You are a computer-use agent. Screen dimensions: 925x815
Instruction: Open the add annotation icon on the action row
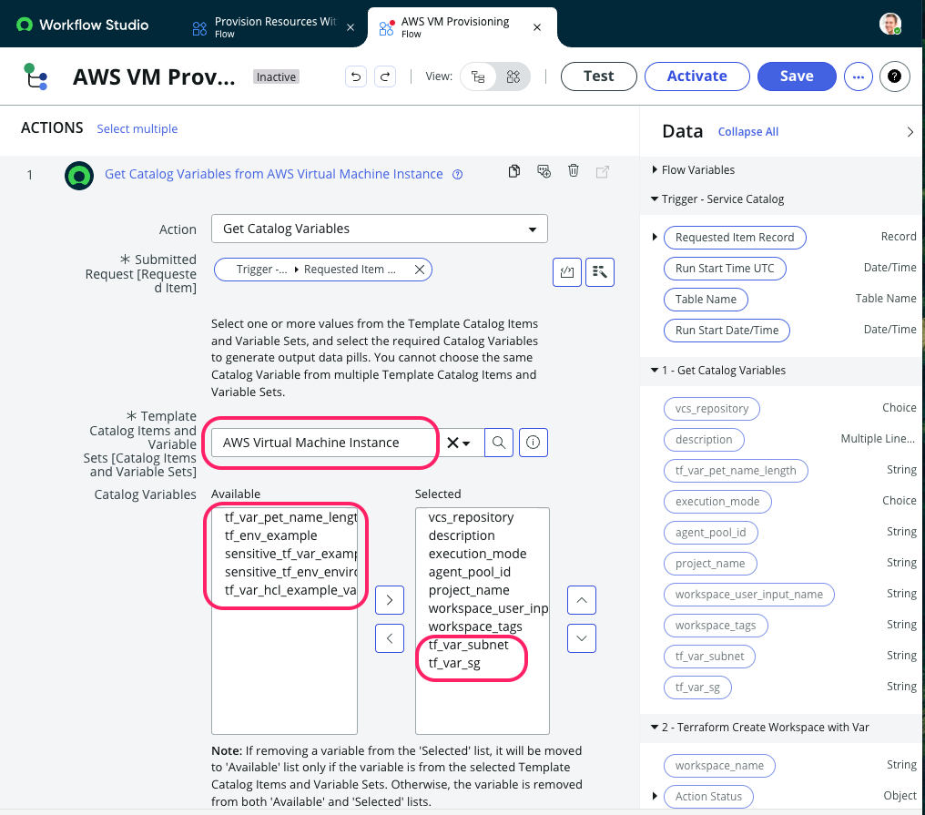(x=544, y=170)
